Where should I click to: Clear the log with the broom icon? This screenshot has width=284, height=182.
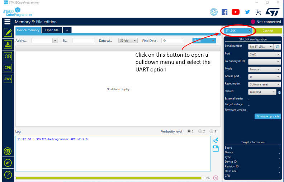(x=216, y=140)
